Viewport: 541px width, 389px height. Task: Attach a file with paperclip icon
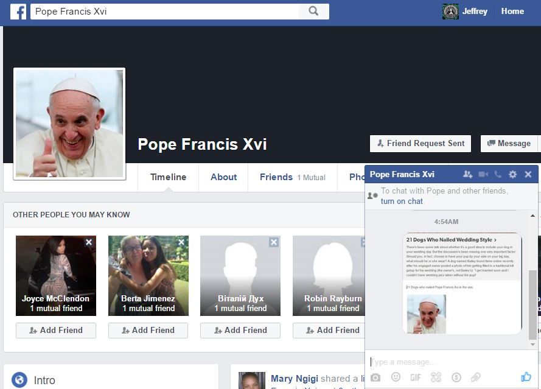point(476,377)
